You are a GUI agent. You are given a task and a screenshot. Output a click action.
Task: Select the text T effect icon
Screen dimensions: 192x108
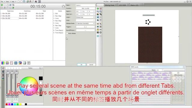coord(29,63)
